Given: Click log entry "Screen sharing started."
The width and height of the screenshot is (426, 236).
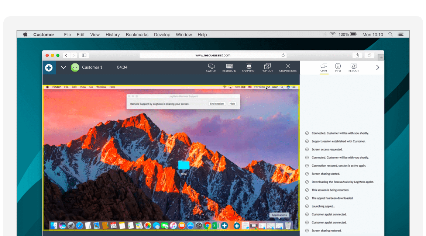Looking at the screenshot, I should click(x=326, y=174).
